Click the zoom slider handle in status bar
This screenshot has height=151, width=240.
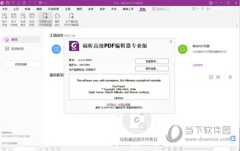tap(198, 149)
